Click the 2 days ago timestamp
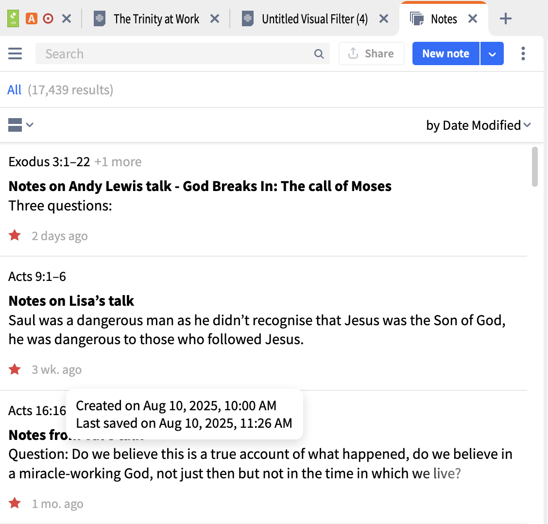The height and width of the screenshot is (524, 548). (59, 236)
